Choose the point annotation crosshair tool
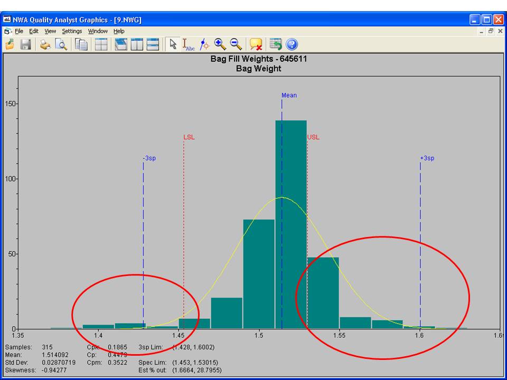507x380 pixels. point(204,44)
